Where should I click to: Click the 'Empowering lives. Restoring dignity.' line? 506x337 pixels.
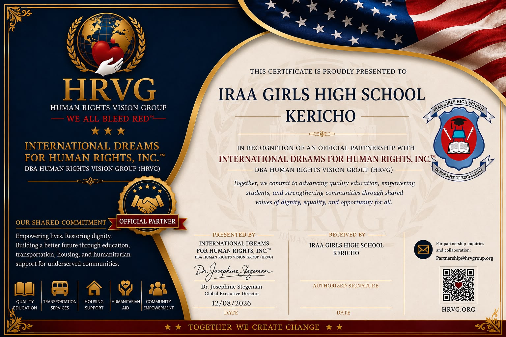[64, 236]
